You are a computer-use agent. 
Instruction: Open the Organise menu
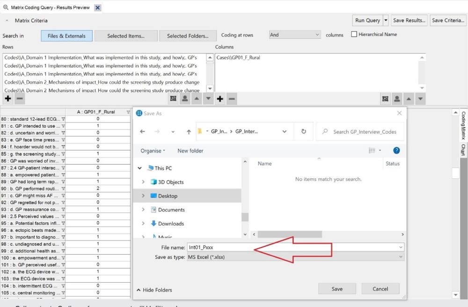click(153, 151)
